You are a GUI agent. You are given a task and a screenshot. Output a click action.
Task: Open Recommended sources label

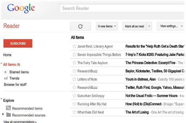[x=29, y=115]
